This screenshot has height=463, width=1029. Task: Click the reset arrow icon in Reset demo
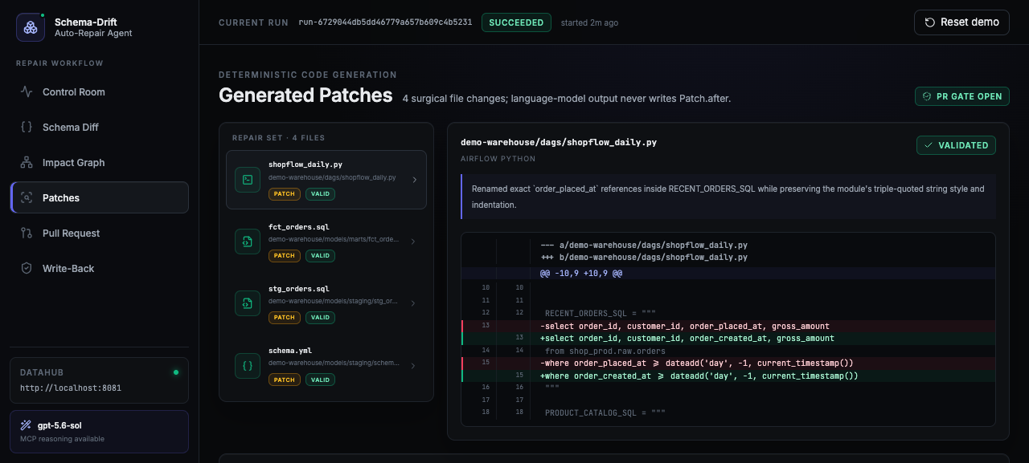pyautogui.click(x=930, y=22)
